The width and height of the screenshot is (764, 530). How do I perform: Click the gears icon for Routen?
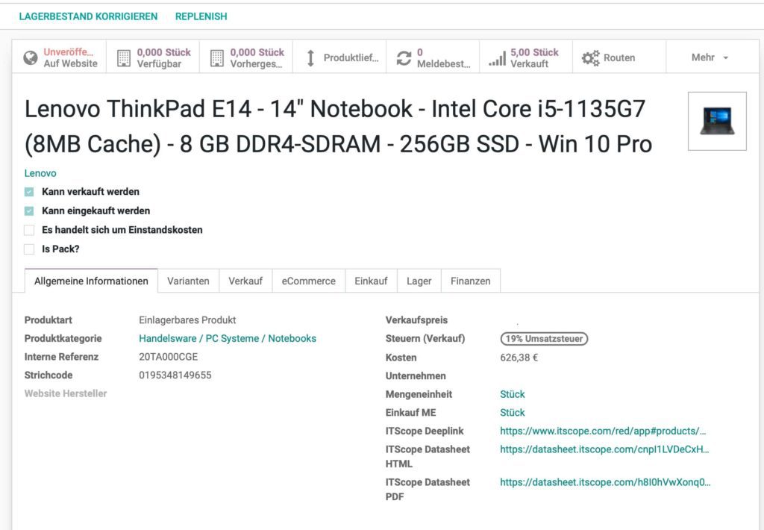pos(591,58)
